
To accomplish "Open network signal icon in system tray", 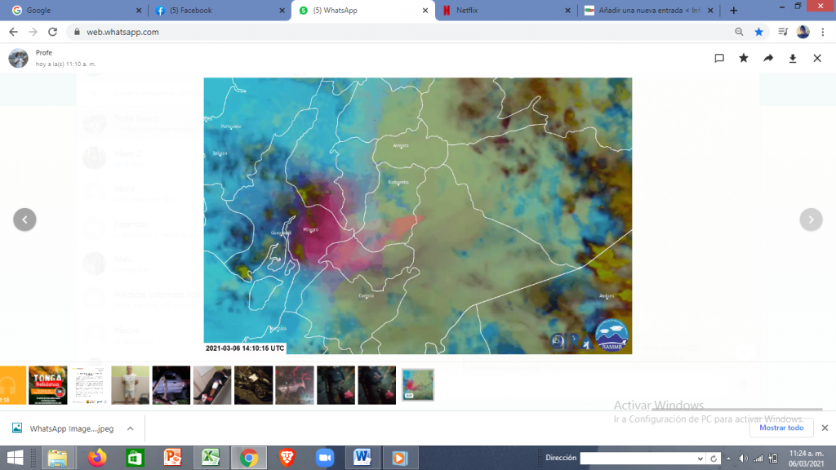I will (x=758, y=459).
